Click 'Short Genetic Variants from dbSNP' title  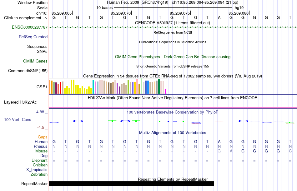click(x=173, y=66)
